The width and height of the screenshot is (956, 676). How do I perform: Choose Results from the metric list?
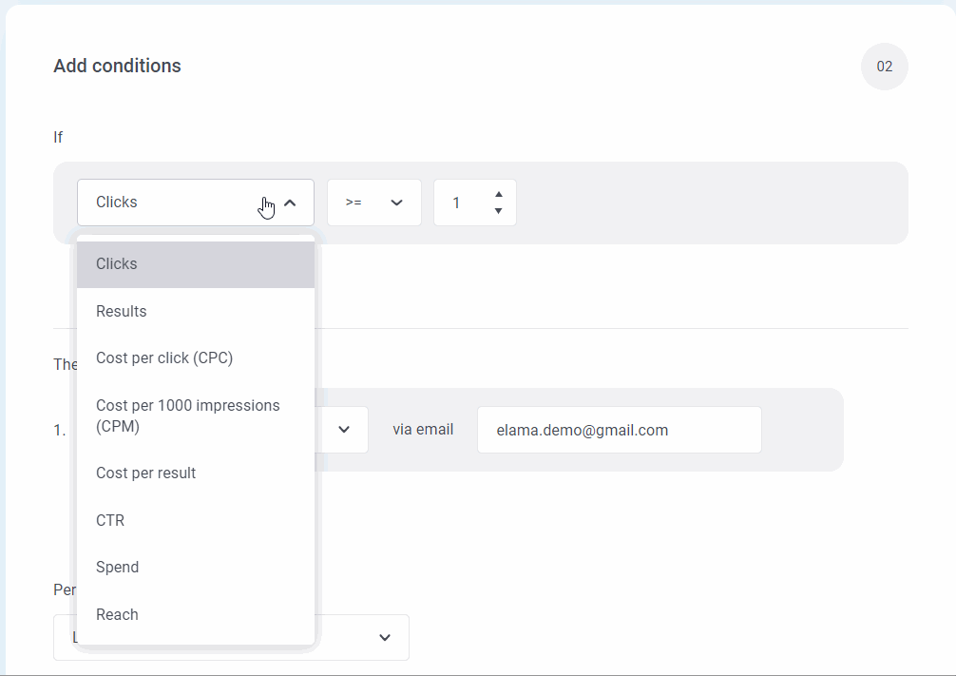(196, 311)
